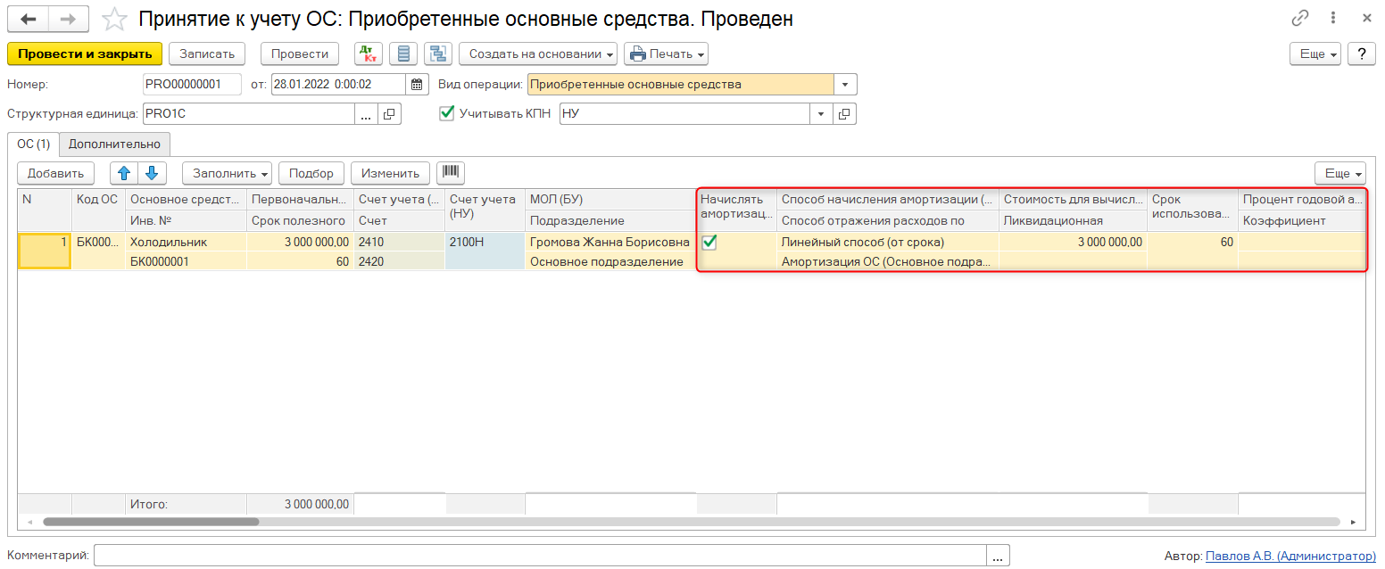The image size is (1385, 569).
Task: Select the ОС (1) tab
Action: point(34,144)
